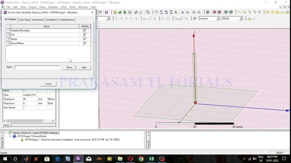Toggle visibility checkbox for Port
The image size is (291, 163).
click(85, 35)
